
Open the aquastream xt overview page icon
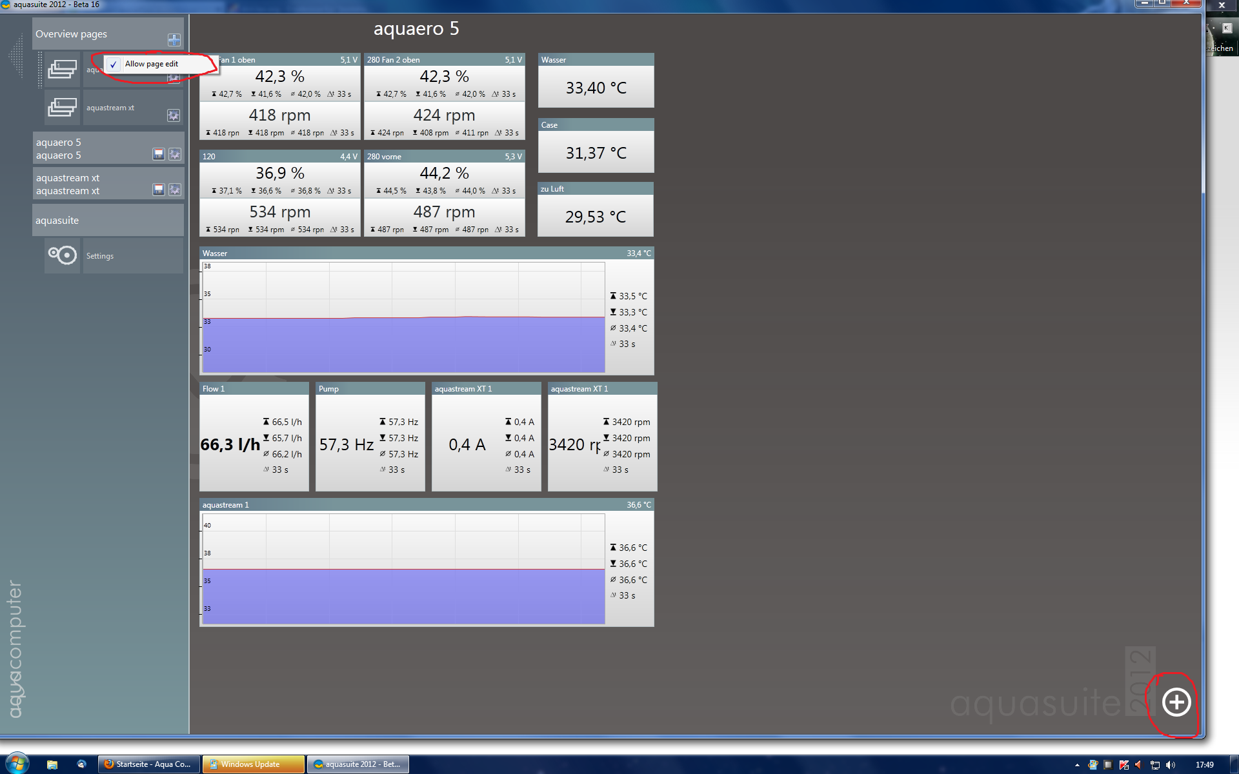pos(62,107)
